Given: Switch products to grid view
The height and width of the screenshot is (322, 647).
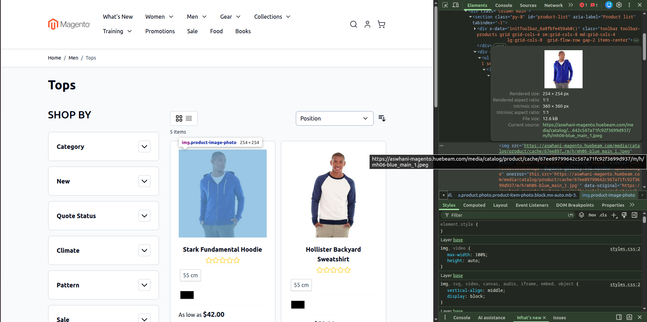Looking at the screenshot, I should coord(179,118).
